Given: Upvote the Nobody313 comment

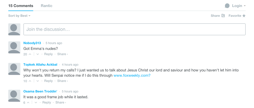Looking at the screenshot, I should click(x=30, y=54).
